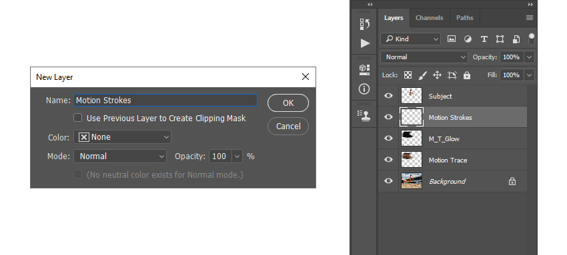
Task: Switch to the Channels tab
Action: [429, 18]
